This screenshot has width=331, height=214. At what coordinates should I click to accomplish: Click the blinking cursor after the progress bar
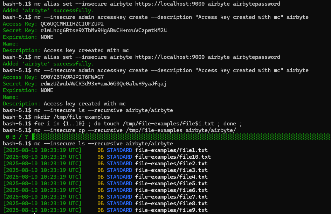pos(33,137)
